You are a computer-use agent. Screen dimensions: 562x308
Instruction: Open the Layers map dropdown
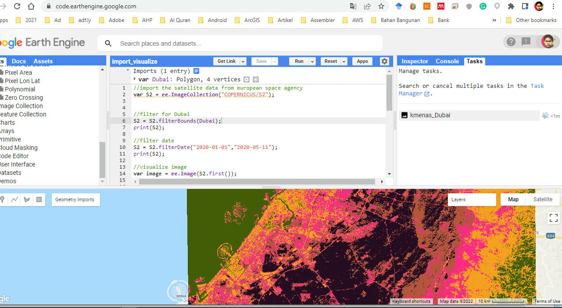[472, 199]
